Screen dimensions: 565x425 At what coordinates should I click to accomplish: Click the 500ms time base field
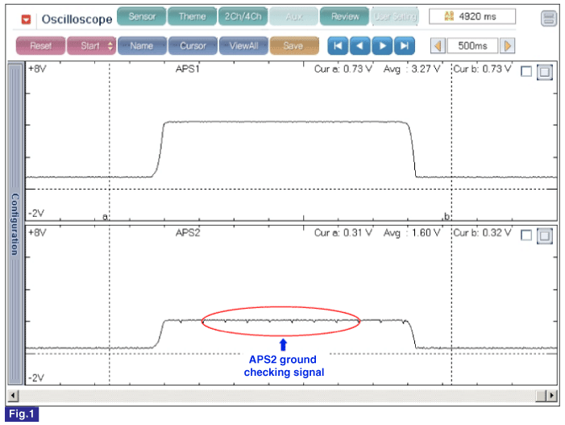pyautogui.click(x=472, y=46)
